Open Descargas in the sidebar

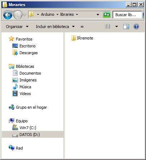(x=25, y=53)
